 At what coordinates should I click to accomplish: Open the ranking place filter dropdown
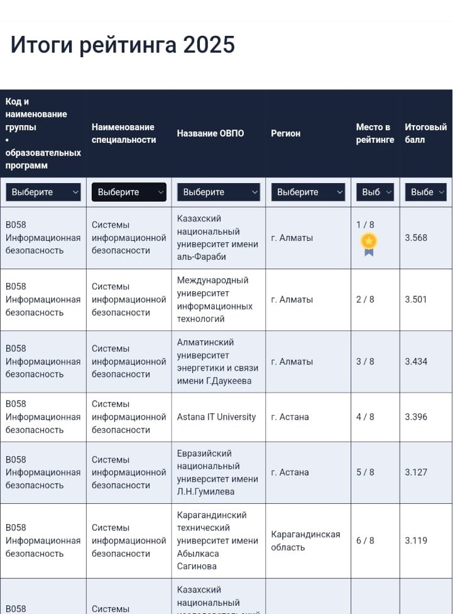pos(375,193)
